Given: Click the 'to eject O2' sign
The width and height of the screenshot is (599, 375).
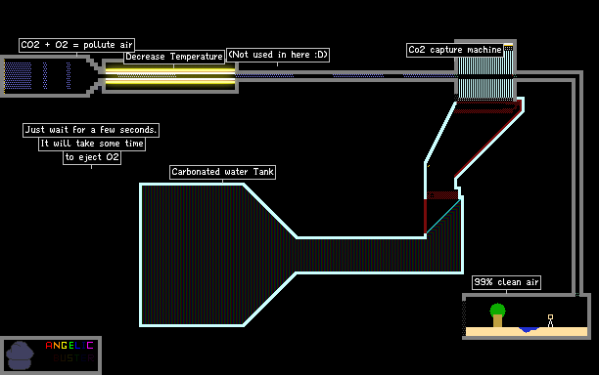Looking at the screenshot, I should pyautogui.click(x=92, y=157).
